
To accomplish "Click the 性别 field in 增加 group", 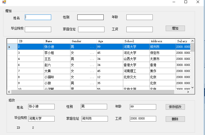I will point(90,17).
